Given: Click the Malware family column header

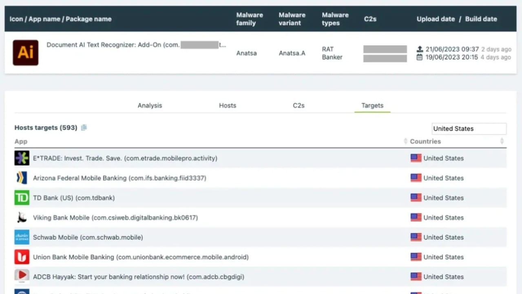Looking at the screenshot, I should 250,19.
